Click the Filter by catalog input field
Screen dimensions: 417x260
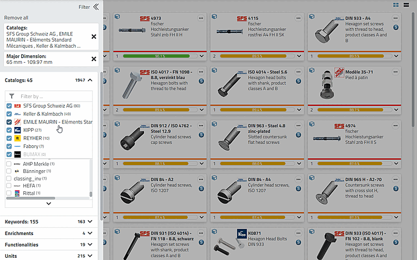49,96
